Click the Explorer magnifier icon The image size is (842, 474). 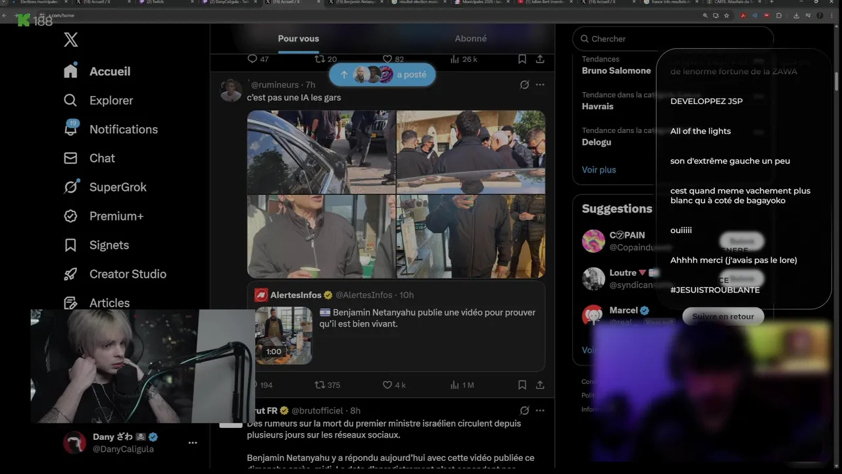coord(70,100)
